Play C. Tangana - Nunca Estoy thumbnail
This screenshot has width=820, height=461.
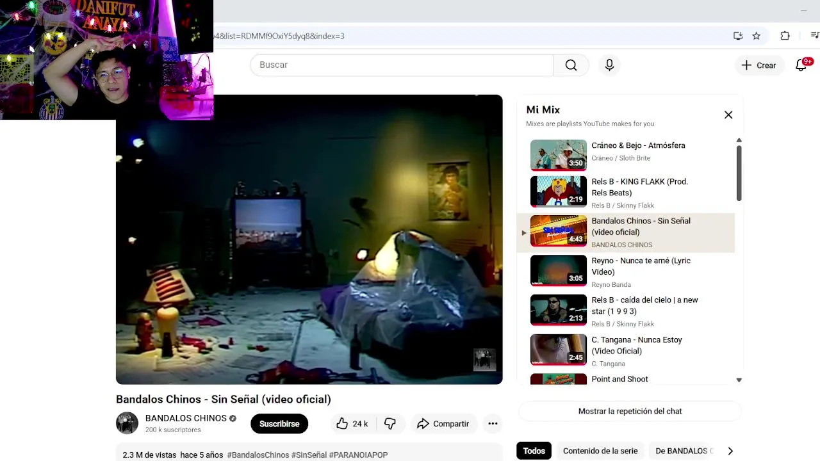558,350
